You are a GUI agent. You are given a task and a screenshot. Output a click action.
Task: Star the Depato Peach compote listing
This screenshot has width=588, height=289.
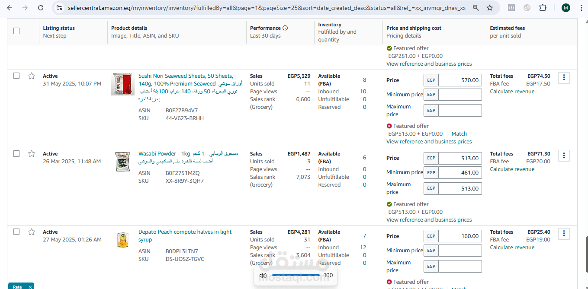point(32,232)
